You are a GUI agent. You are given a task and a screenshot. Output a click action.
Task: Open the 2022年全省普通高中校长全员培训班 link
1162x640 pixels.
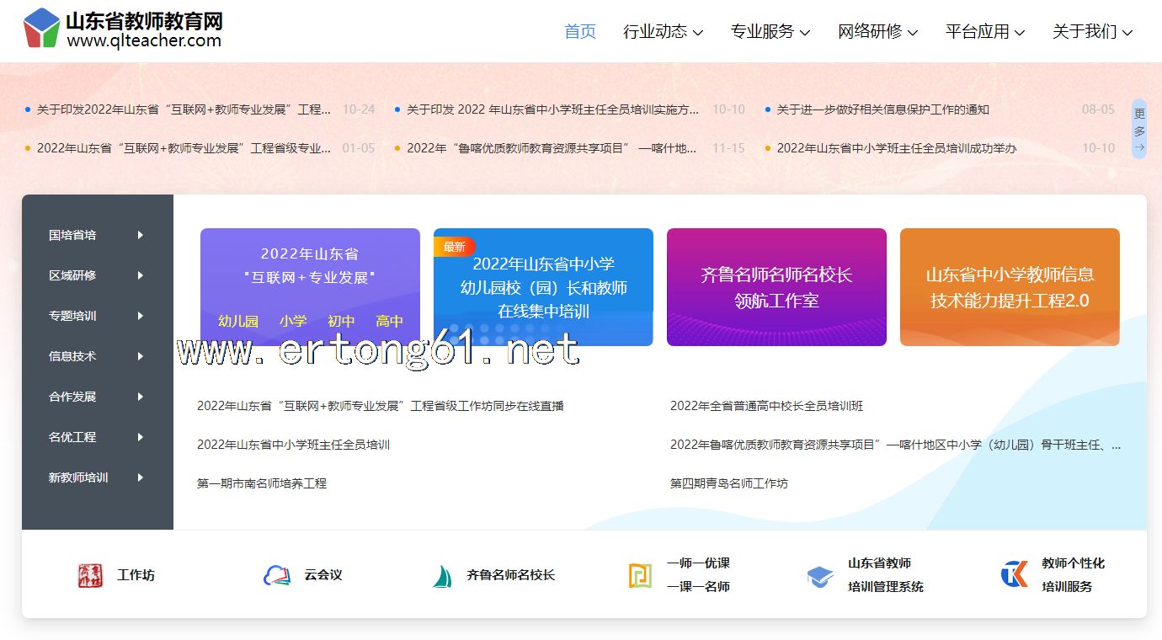(766, 406)
